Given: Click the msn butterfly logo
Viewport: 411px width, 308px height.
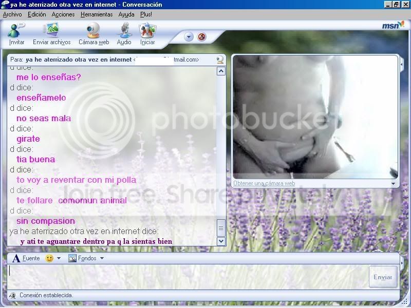Looking at the screenshot, I should (393, 25).
